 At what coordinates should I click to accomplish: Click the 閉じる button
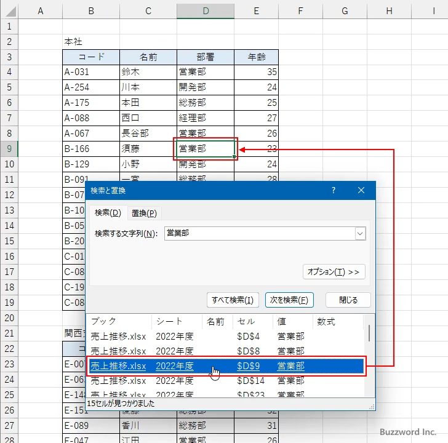click(348, 300)
